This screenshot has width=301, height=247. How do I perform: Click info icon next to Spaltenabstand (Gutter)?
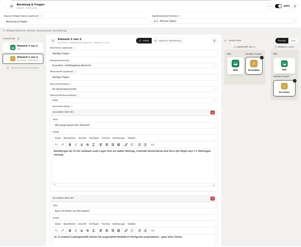180,16
